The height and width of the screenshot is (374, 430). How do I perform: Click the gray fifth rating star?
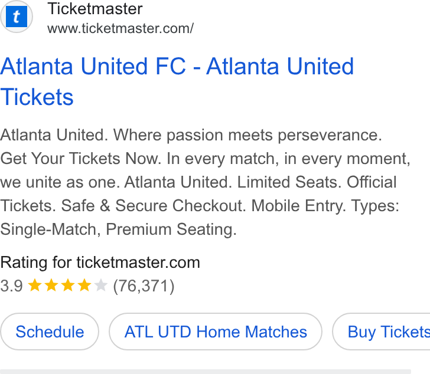[100, 286]
